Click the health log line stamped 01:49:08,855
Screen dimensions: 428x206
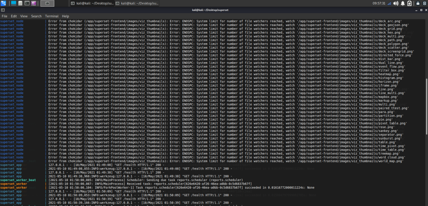(141, 169)
